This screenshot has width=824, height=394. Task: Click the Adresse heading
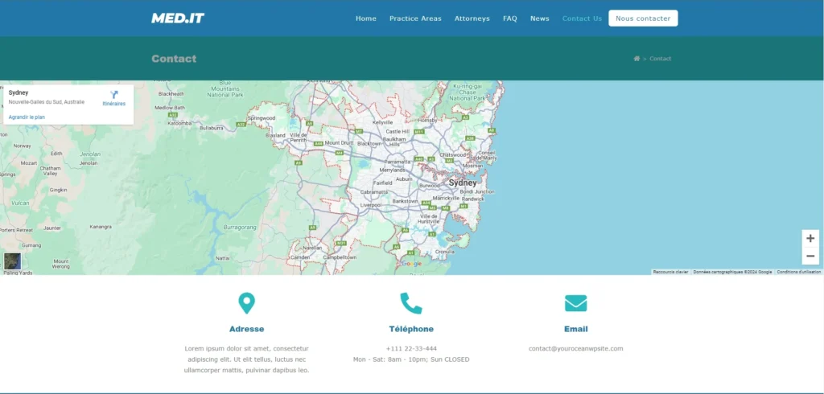[x=246, y=330]
